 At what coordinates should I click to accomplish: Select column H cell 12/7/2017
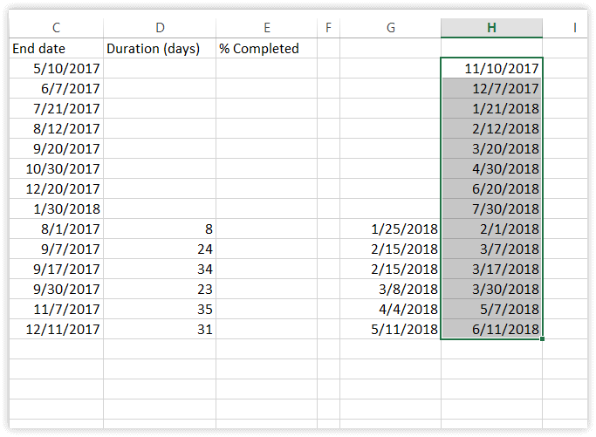(491, 89)
